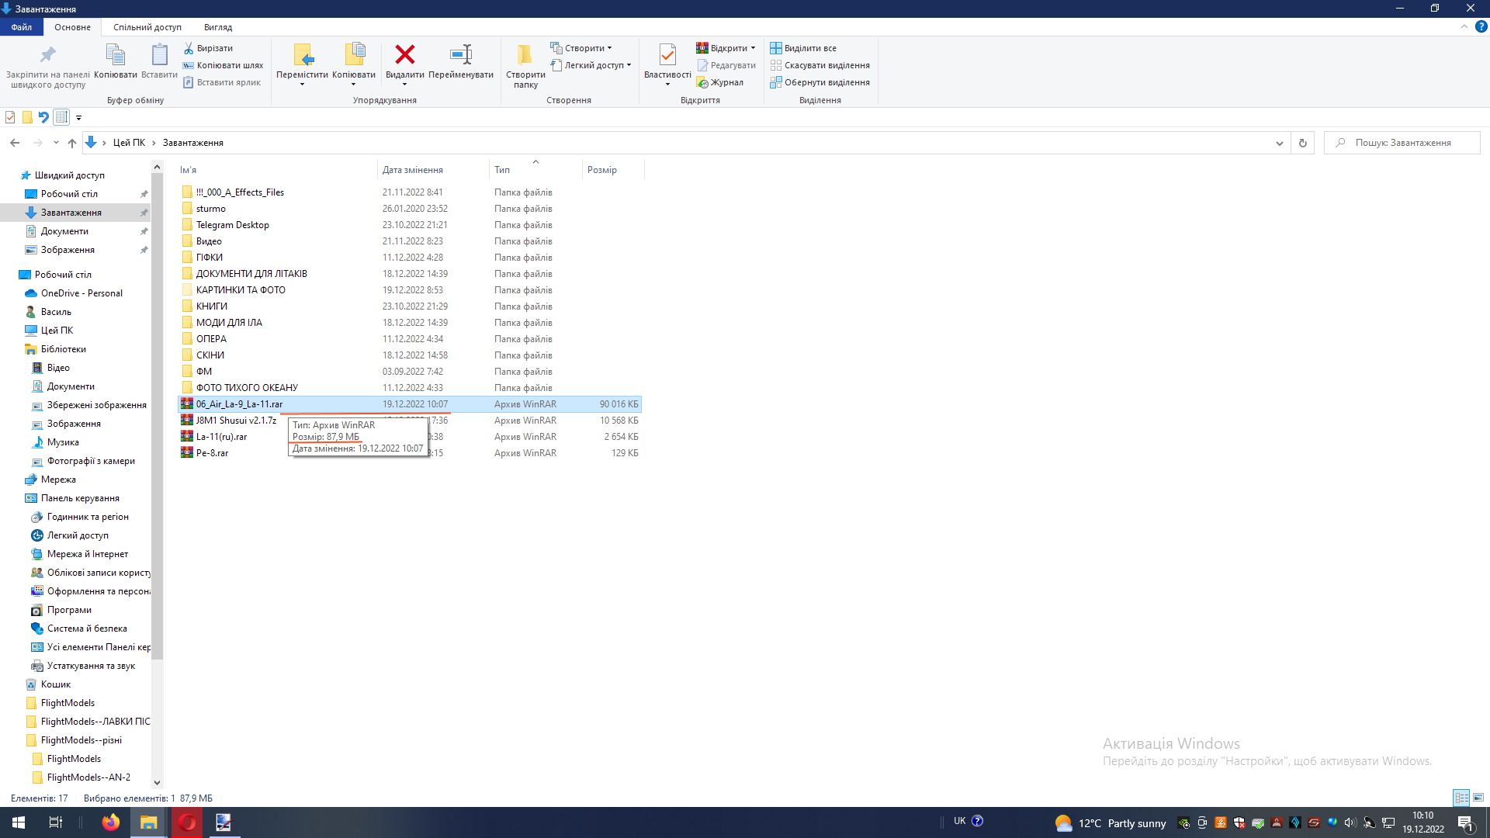
Task: Open Firefox from the taskbar
Action: click(111, 822)
